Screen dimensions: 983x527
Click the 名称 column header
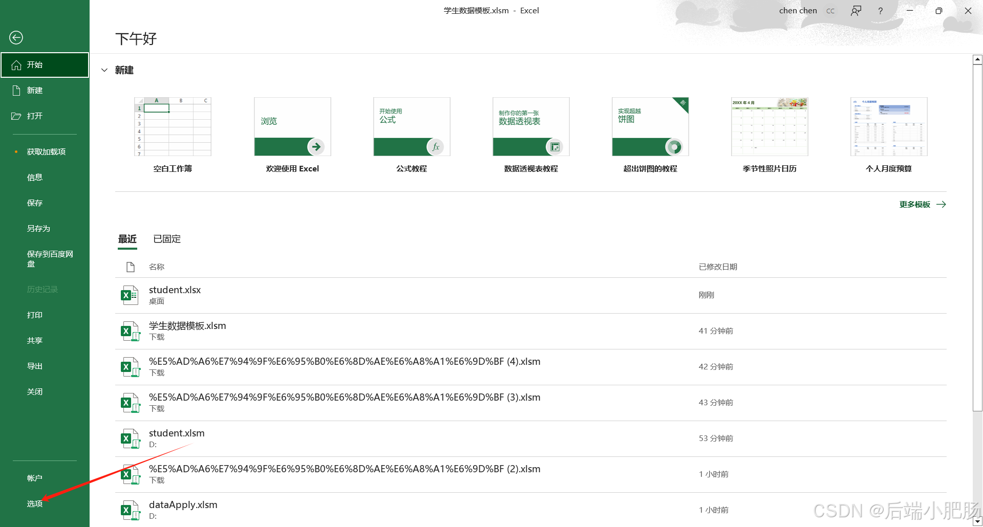(157, 267)
